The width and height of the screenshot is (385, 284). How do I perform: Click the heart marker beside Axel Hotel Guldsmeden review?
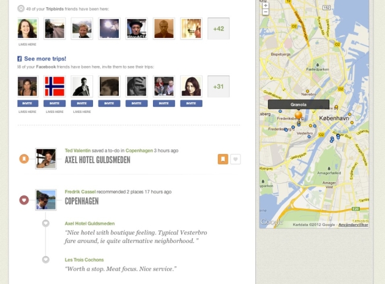[x=46, y=224]
